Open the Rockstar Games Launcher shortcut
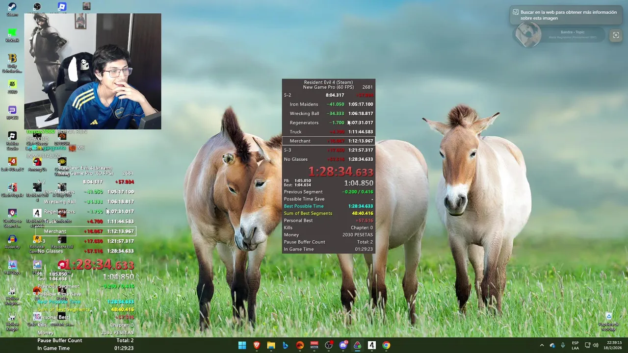The image size is (628, 353). 37,244
